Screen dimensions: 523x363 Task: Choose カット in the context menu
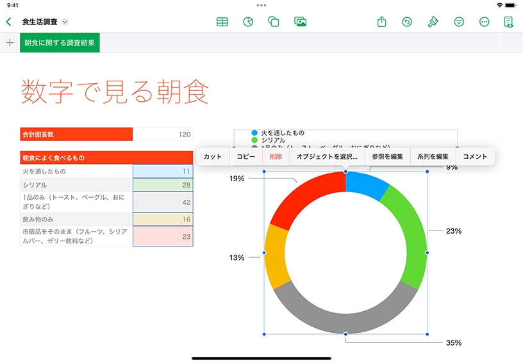coord(213,157)
